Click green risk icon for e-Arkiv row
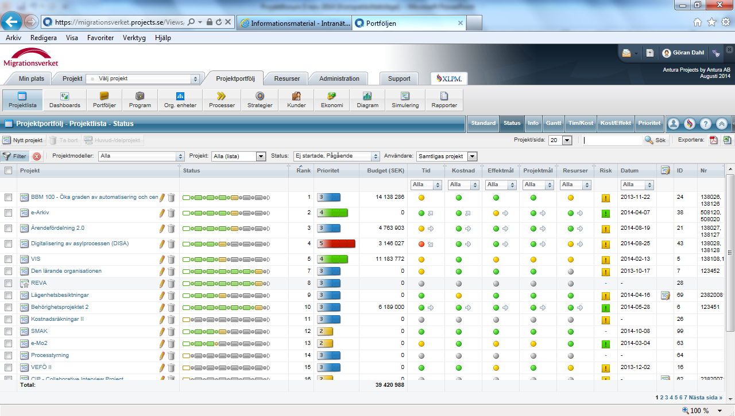The image size is (735, 416). point(605,214)
